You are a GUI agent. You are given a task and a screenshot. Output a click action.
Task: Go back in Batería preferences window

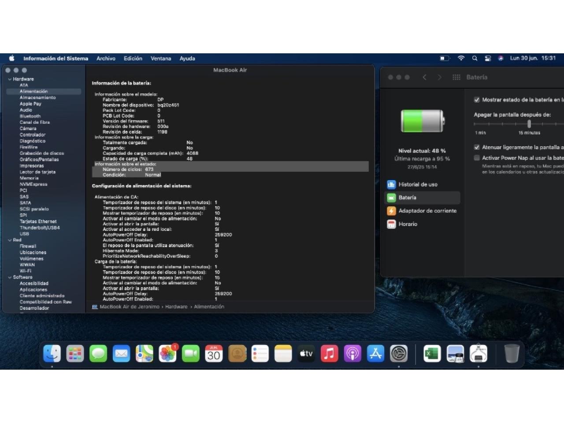tap(424, 77)
